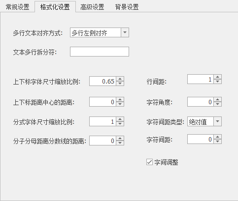238x201 pixels.
Task: Decrease 上下标字体尺寸缩放比例 with down arrow
Action: click(120, 83)
